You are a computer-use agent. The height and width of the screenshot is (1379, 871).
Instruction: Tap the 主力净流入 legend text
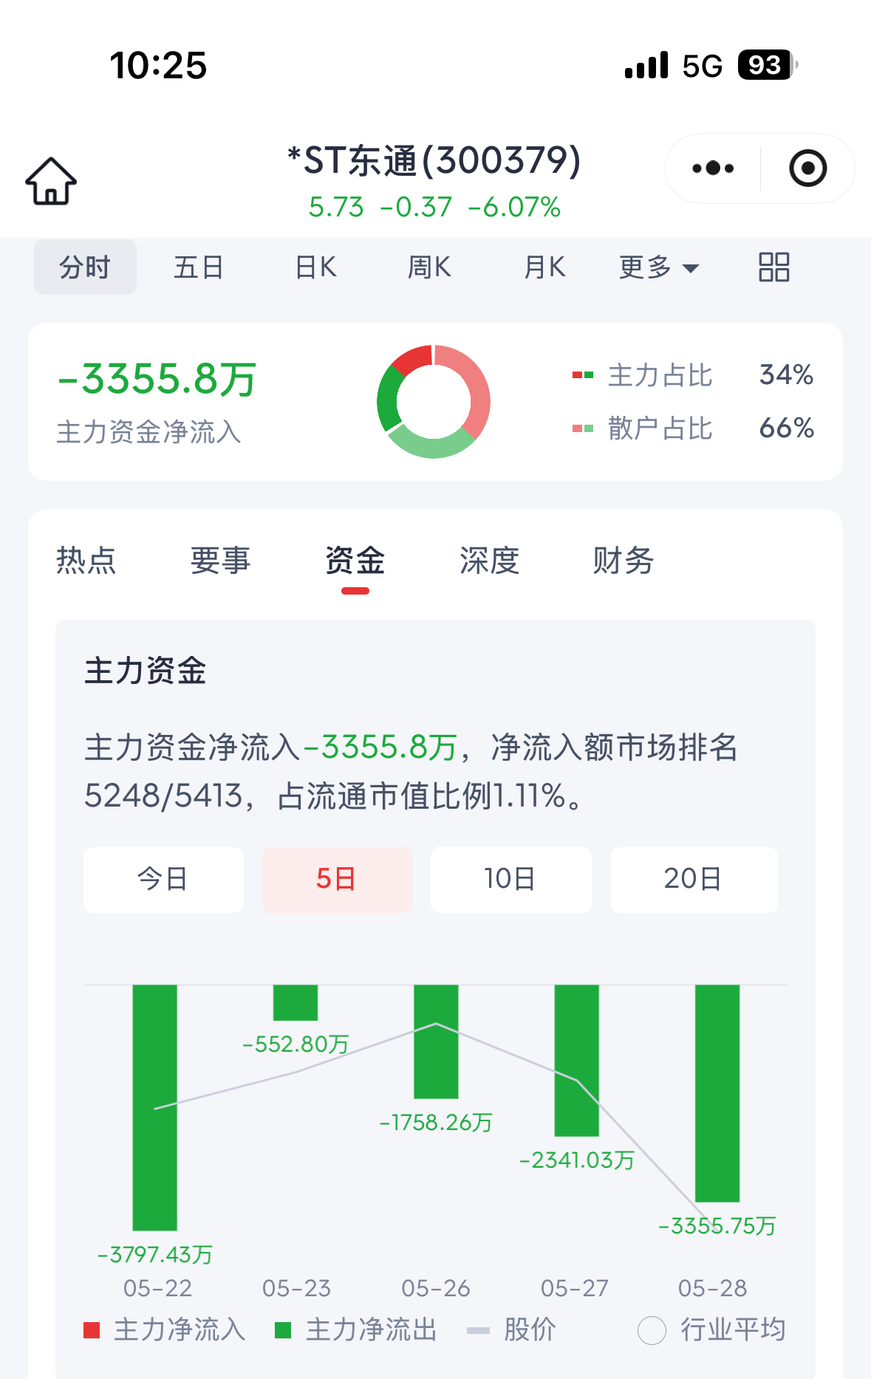pos(180,1330)
